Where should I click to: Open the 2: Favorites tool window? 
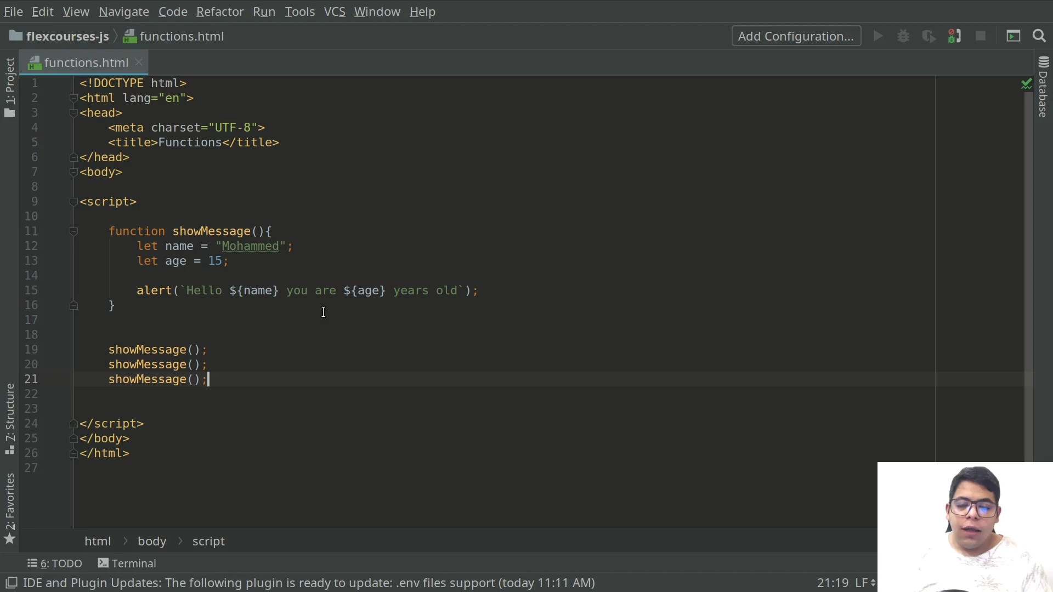pos(10,509)
